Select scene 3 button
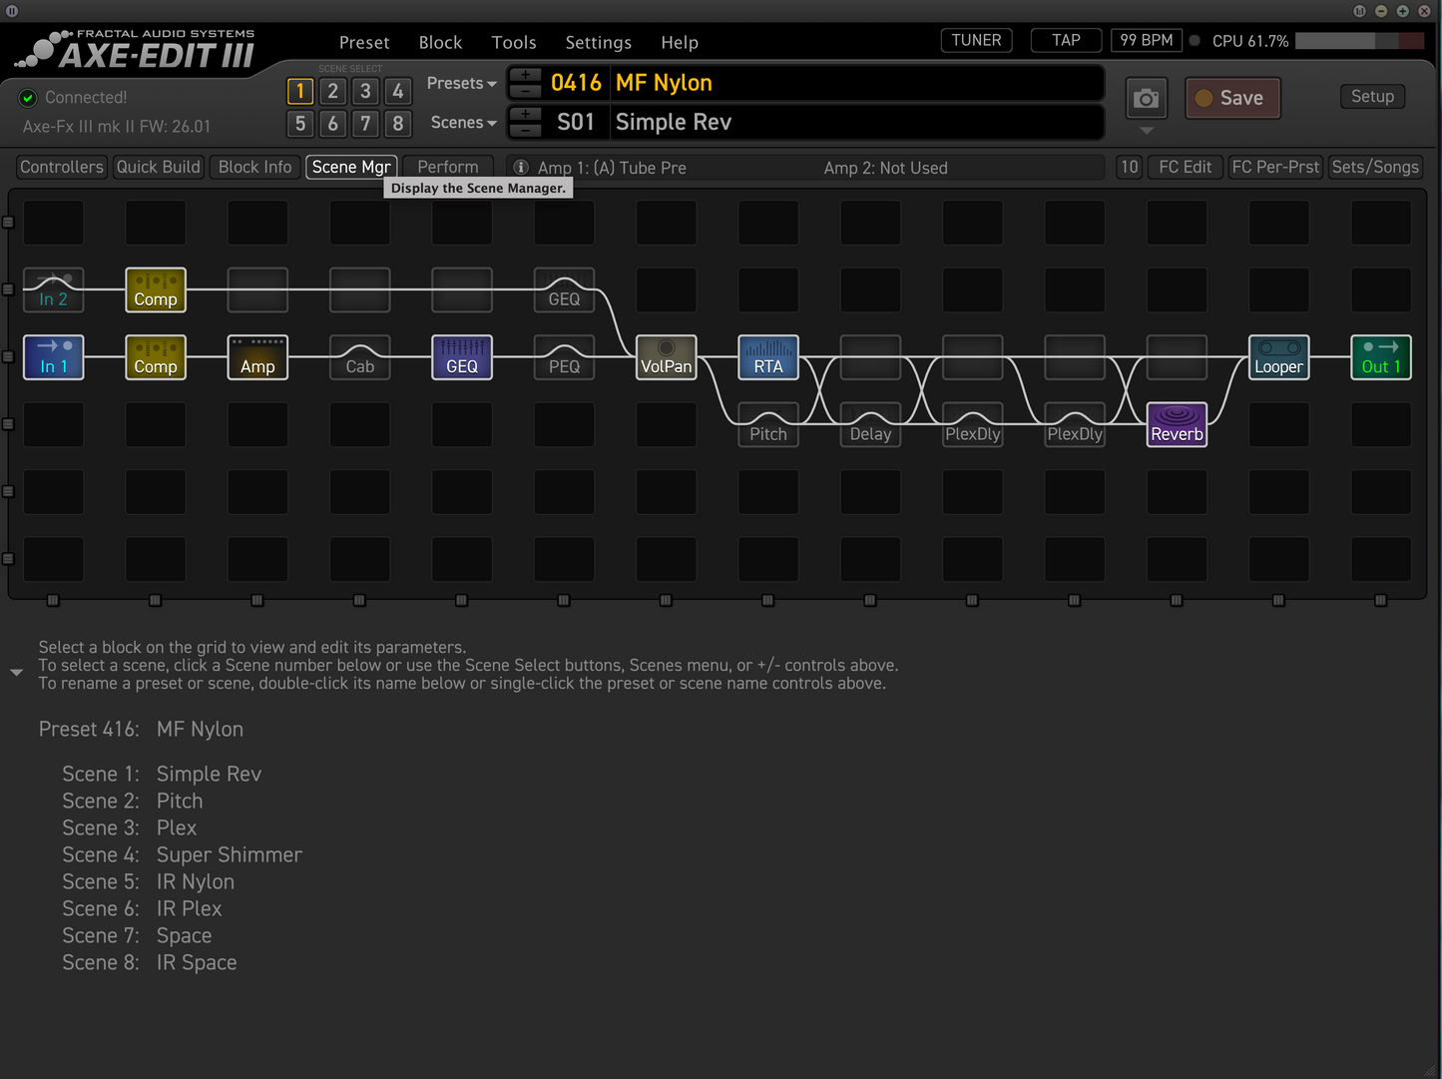The height and width of the screenshot is (1079, 1442). 365,91
